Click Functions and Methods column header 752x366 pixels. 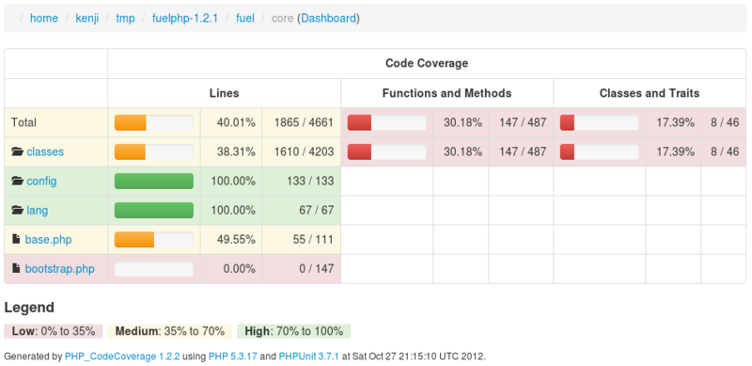point(447,93)
